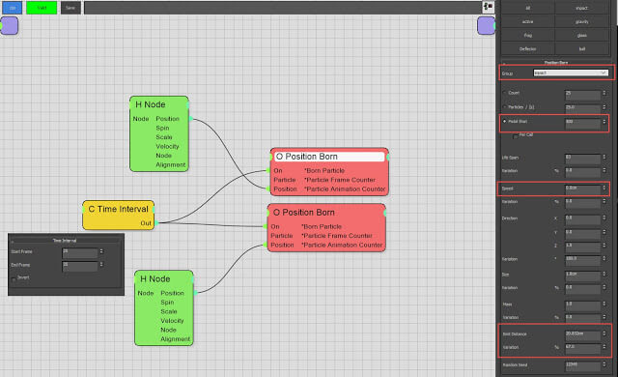Select the upper H Node helper

pos(159,133)
